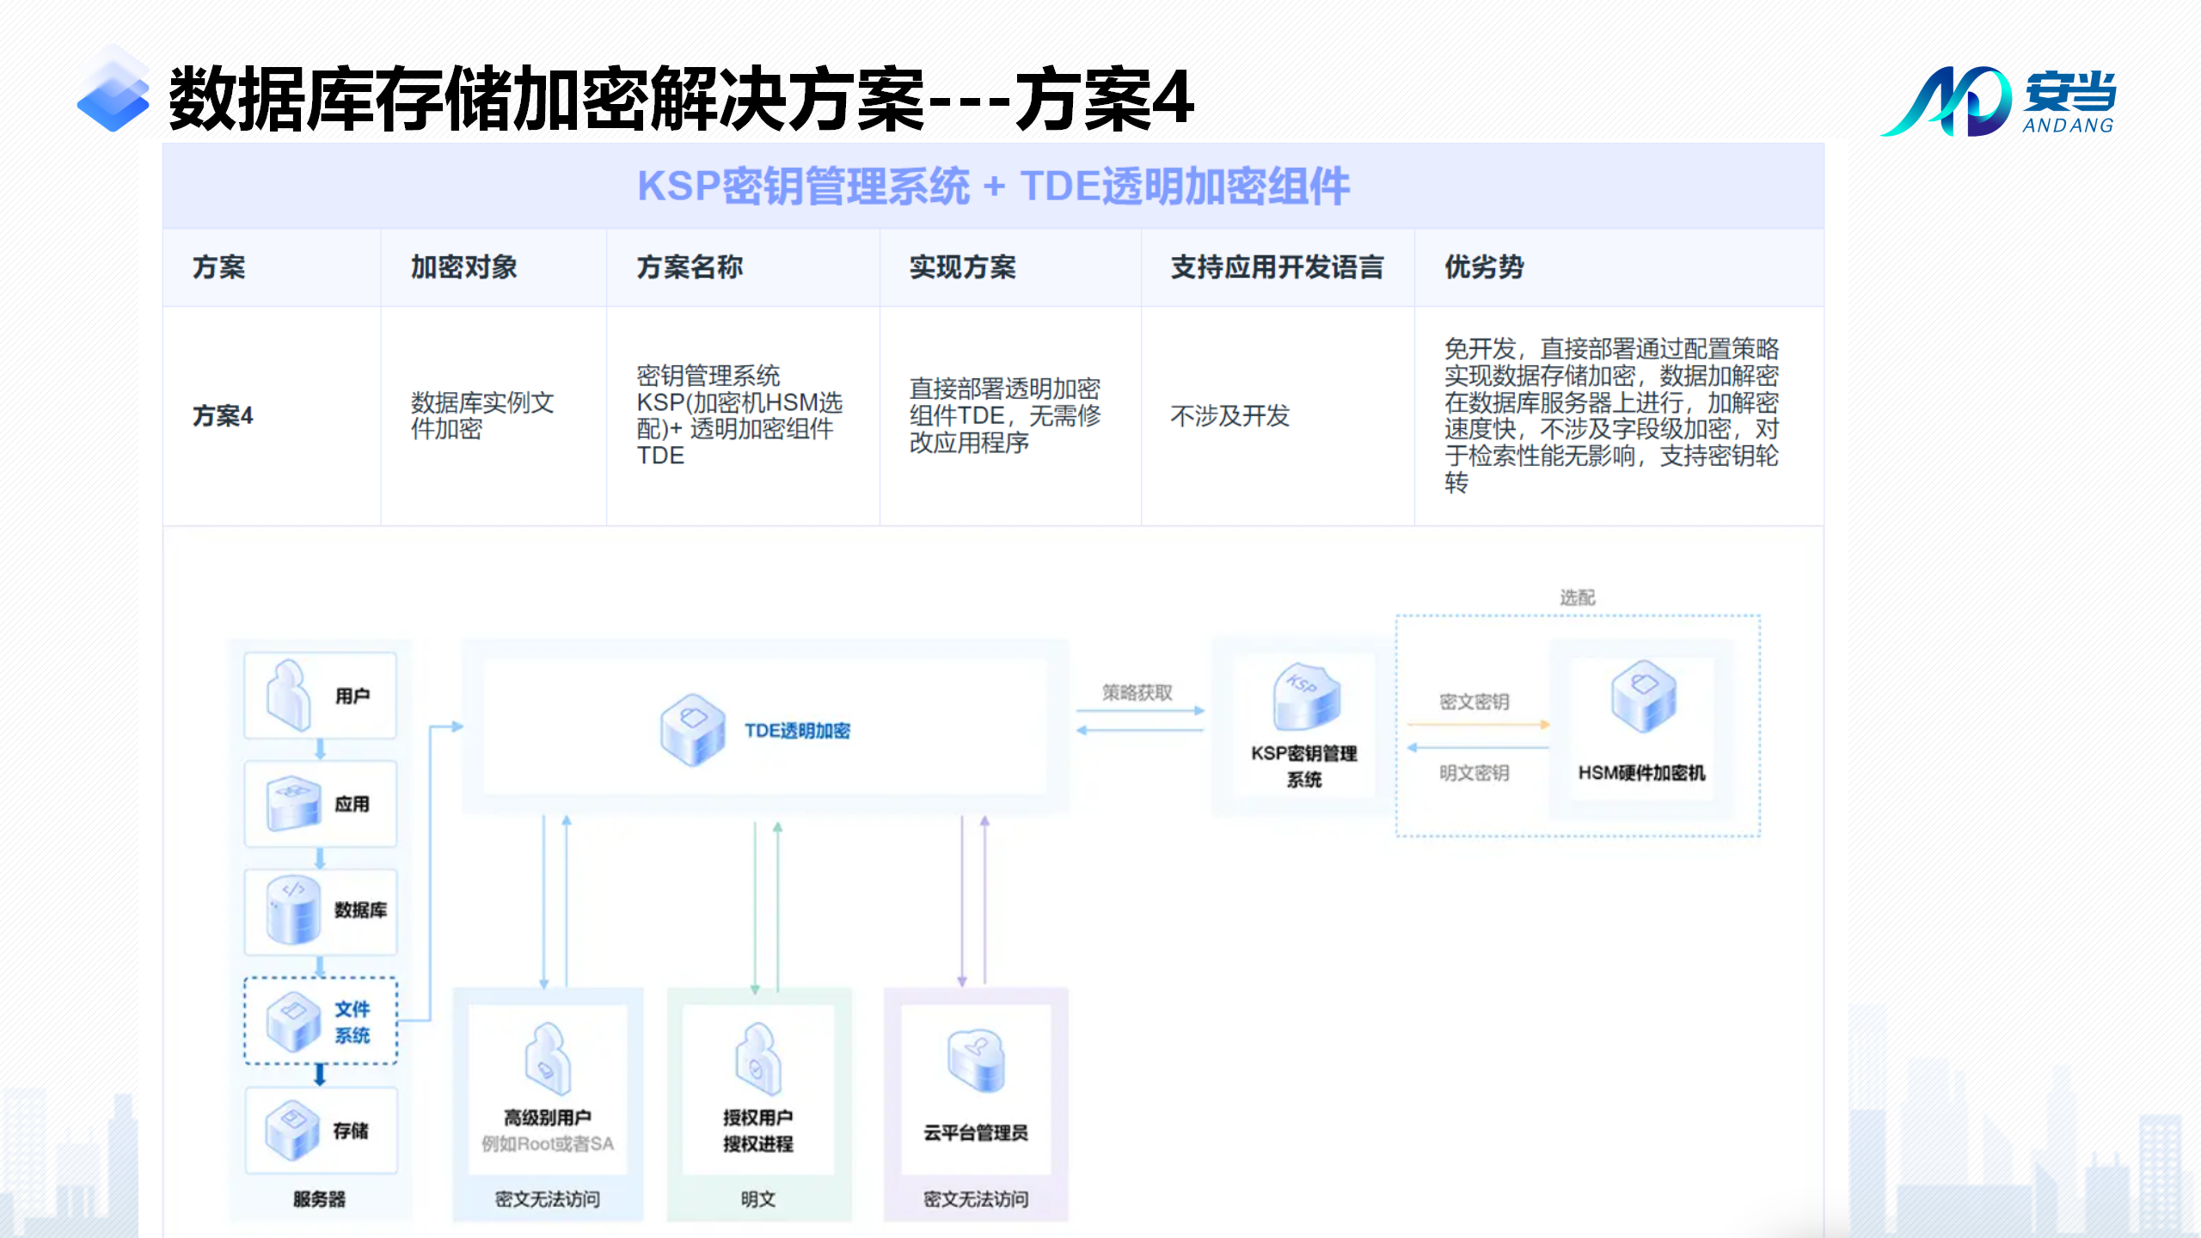Click the user (用户) figure icon
Image resolution: width=2201 pixels, height=1238 pixels.
click(289, 695)
